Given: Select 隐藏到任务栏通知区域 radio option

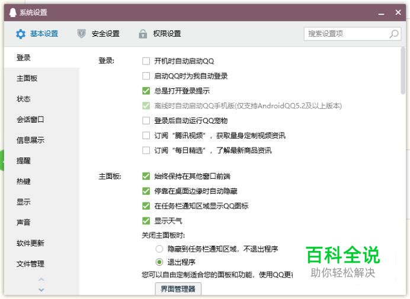Looking at the screenshot, I should click(x=159, y=249).
